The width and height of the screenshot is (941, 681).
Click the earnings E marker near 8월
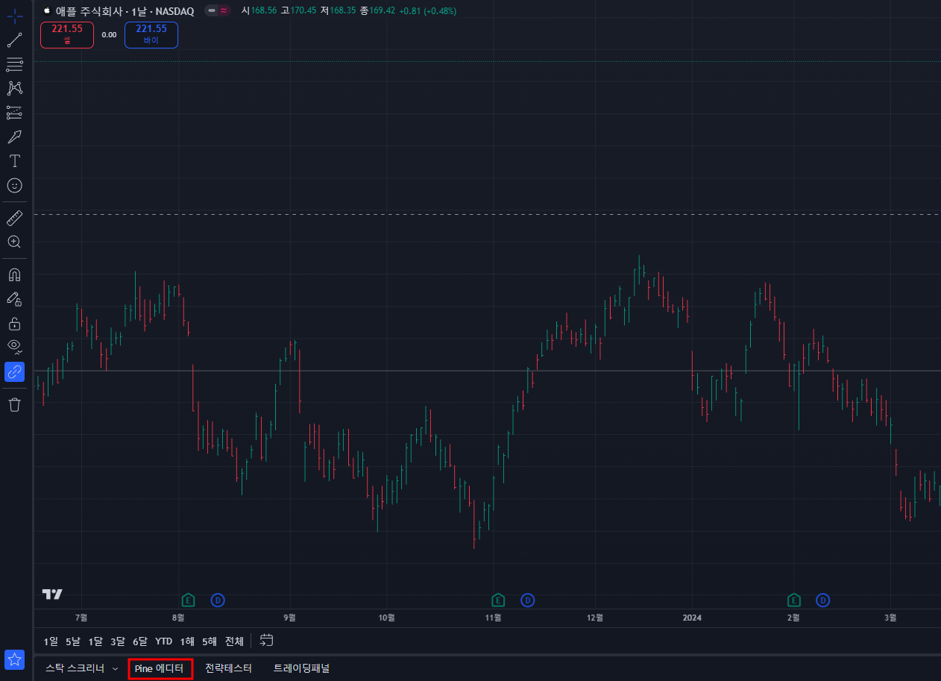(x=188, y=600)
